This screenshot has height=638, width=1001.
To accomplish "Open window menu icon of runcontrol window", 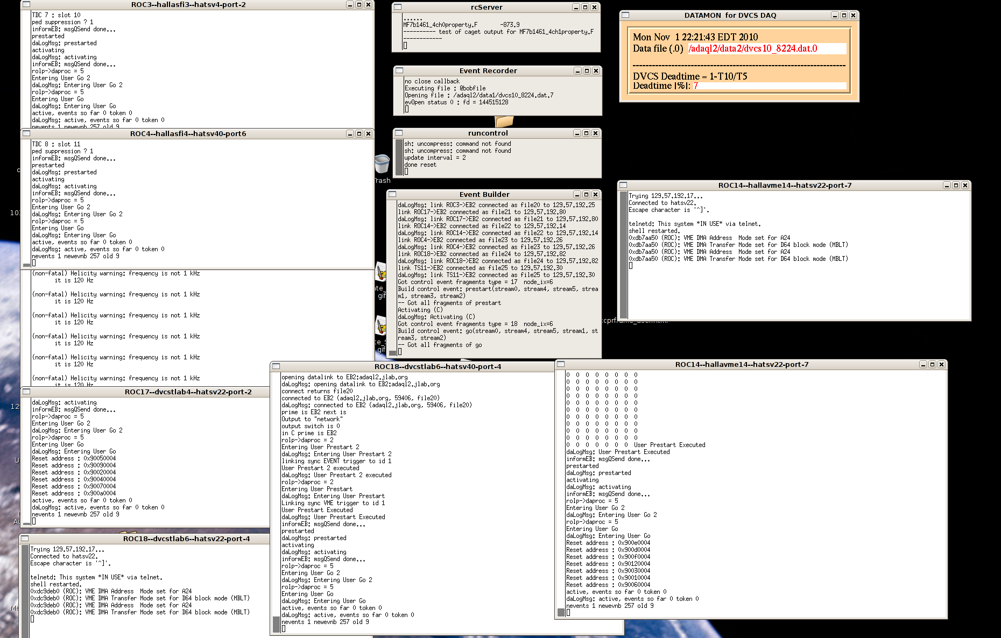I will coord(399,133).
